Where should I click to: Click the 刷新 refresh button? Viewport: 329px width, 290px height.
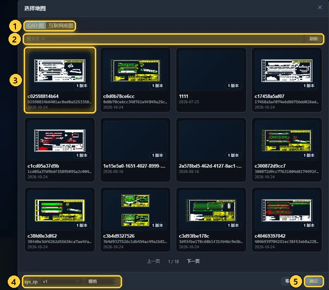tap(313, 39)
